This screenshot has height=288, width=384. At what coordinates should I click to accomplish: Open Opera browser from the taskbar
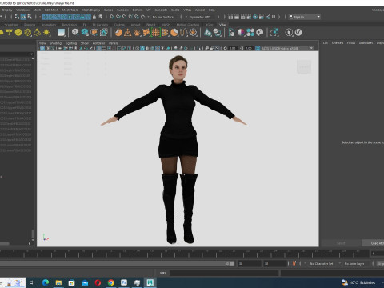coord(98,282)
